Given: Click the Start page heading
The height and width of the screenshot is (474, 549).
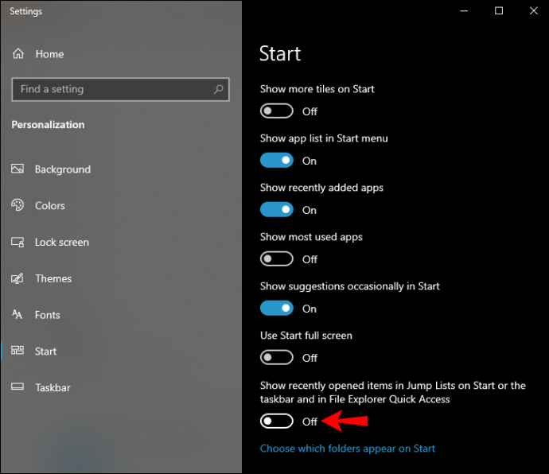Looking at the screenshot, I should [x=280, y=53].
